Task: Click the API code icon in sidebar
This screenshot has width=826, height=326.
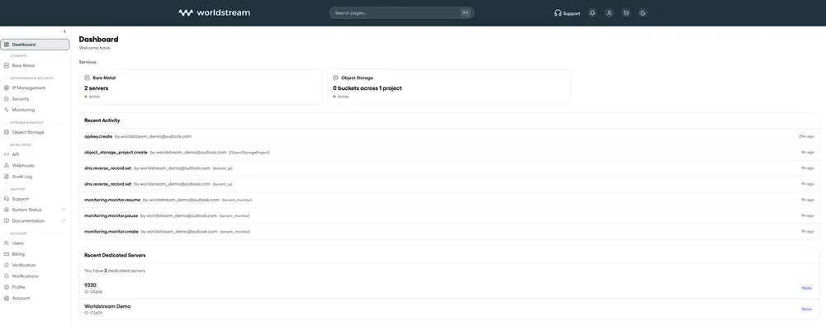Action: pyautogui.click(x=7, y=154)
